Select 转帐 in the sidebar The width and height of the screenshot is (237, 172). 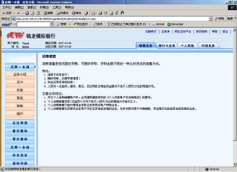pyautogui.click(x=20, y=106)
